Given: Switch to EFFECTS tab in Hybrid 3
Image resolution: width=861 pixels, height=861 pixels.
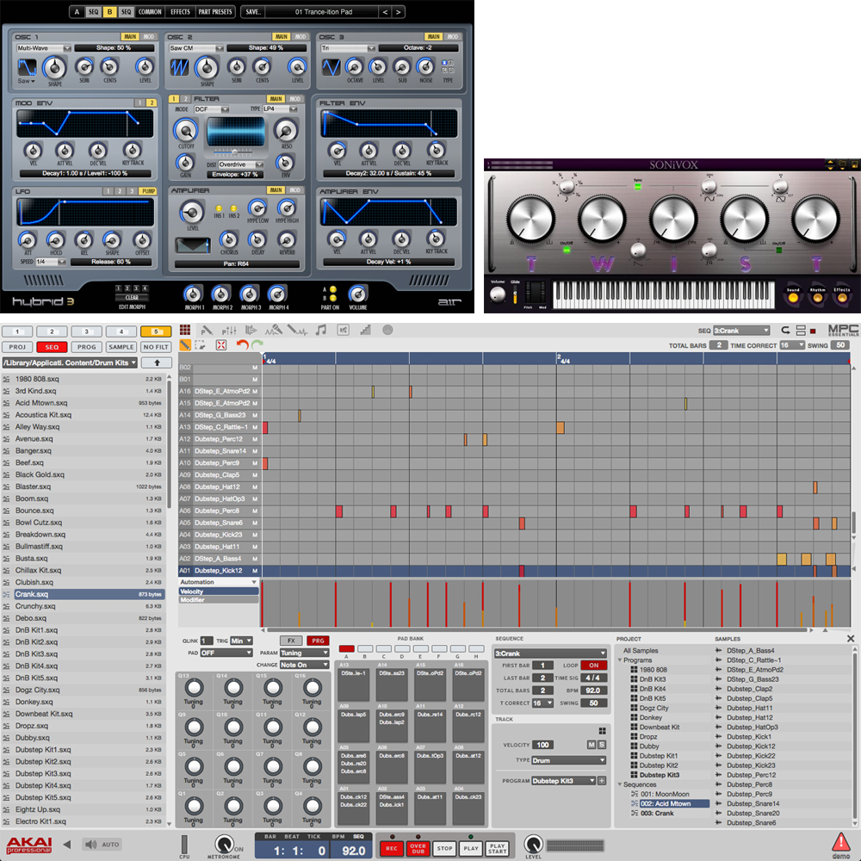Looking at the screenshot, I should click(180, 11).
